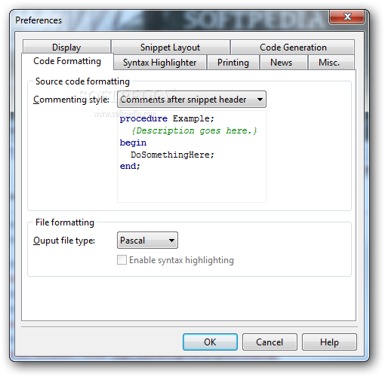Click the 'end;' keyword in preview
Viewport: 385px width, 377px height.
tap(130, 166)
